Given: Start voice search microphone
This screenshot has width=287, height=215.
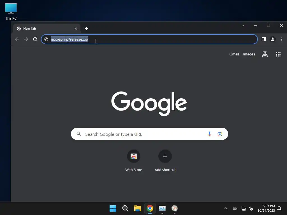Looking at the screenshot, I should [x=209, y=134].
